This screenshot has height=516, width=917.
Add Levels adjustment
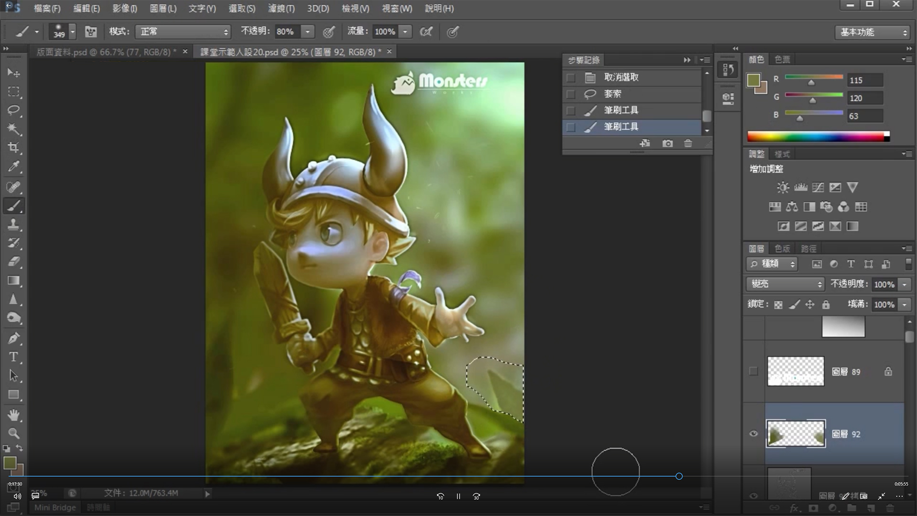800,187
